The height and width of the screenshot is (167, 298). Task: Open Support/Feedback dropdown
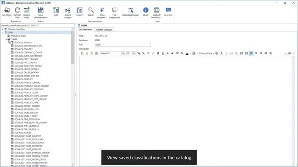(156, 13)
